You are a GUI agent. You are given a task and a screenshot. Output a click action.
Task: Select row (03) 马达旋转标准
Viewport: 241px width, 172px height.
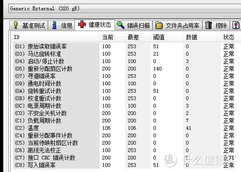[127, 54]
